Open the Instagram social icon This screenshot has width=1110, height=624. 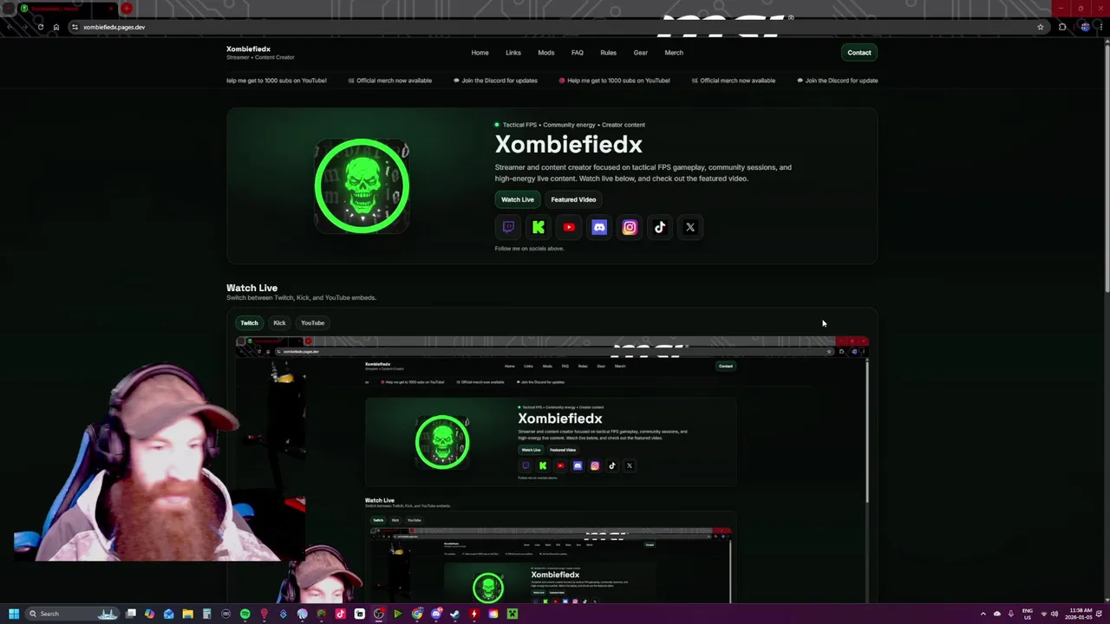click(630, 227)
